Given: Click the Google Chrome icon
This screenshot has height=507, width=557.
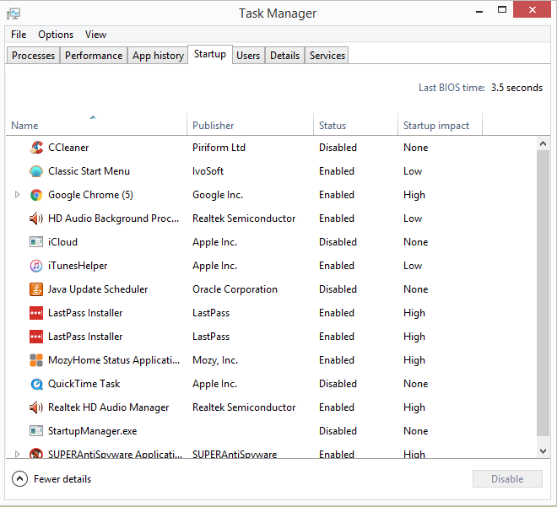Looking at the screenshot, I should point(36,195).
